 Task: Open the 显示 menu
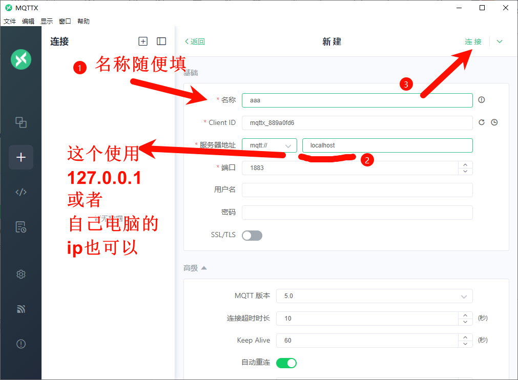[x=47, y=21]
